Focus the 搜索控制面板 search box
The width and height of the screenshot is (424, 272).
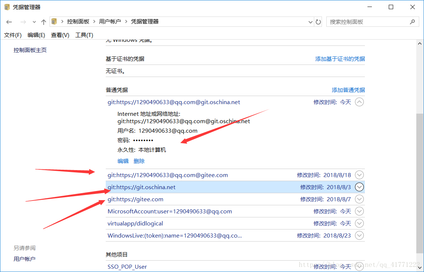[x=373, y=22]
